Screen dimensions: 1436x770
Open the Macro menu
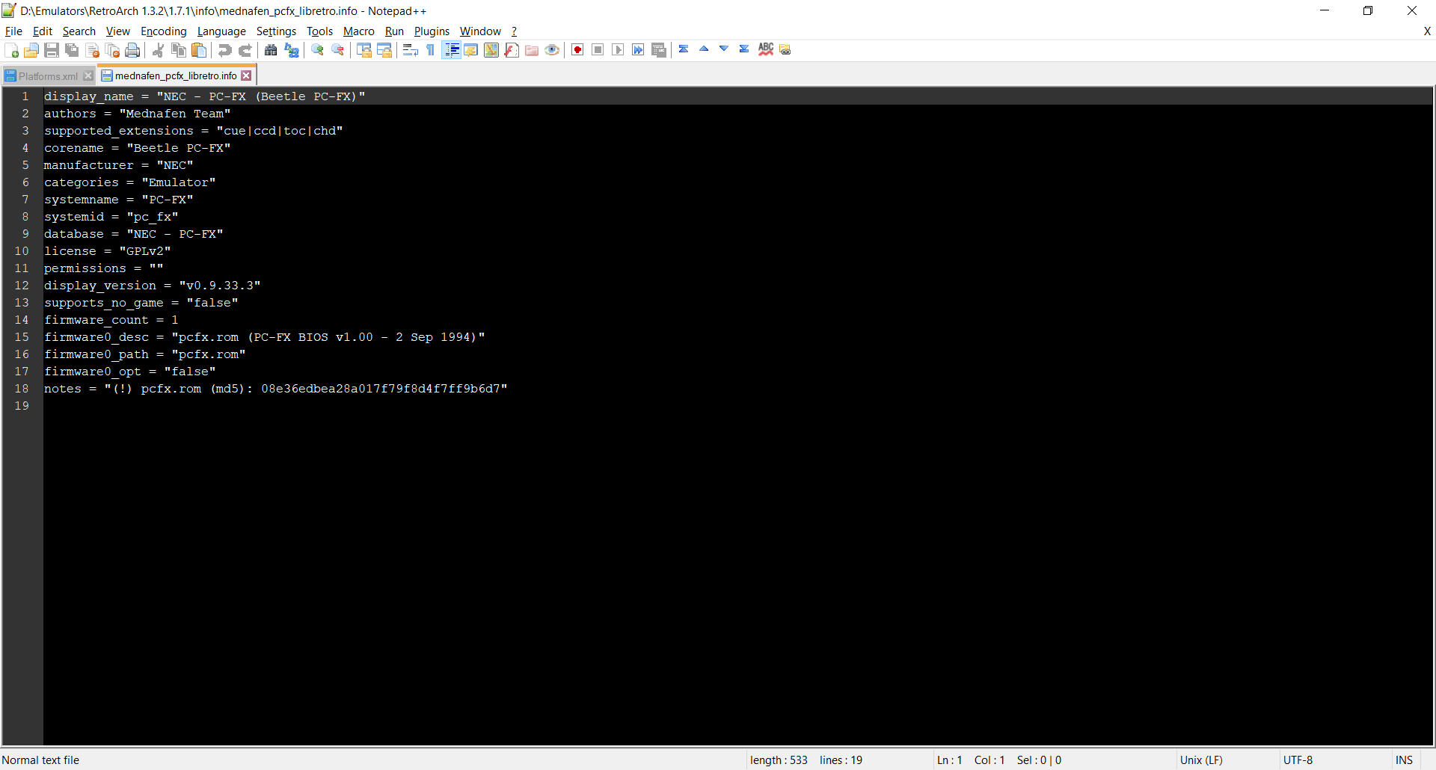[x=358, y=31]
